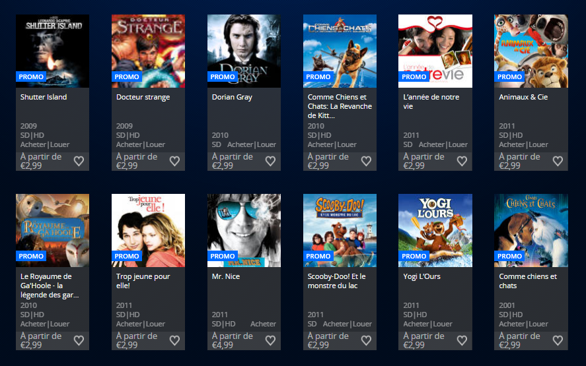
Task: Heart the Comme chiens et chats 2001 card
Action: (558, 341)
